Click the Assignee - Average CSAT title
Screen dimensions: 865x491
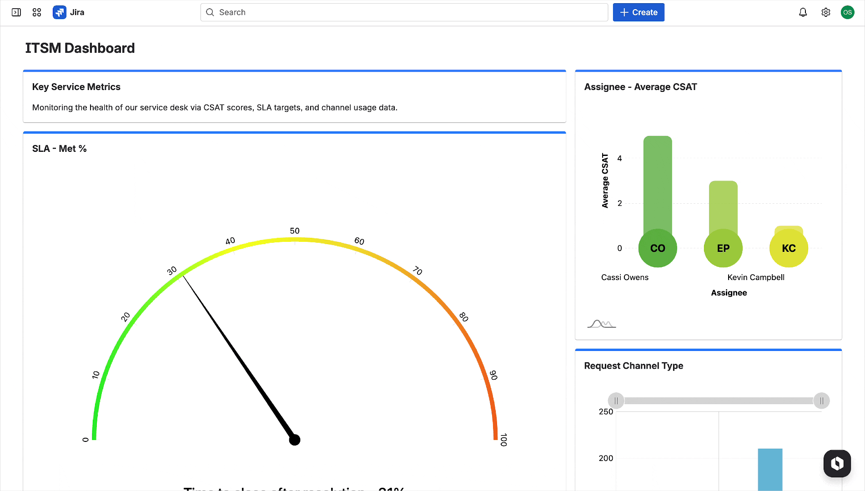640,87
